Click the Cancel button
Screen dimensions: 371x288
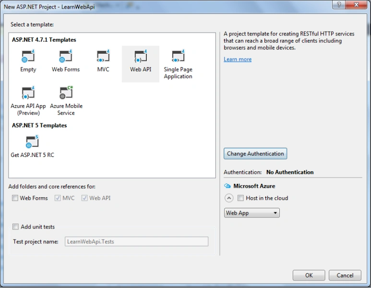point(345,275)
